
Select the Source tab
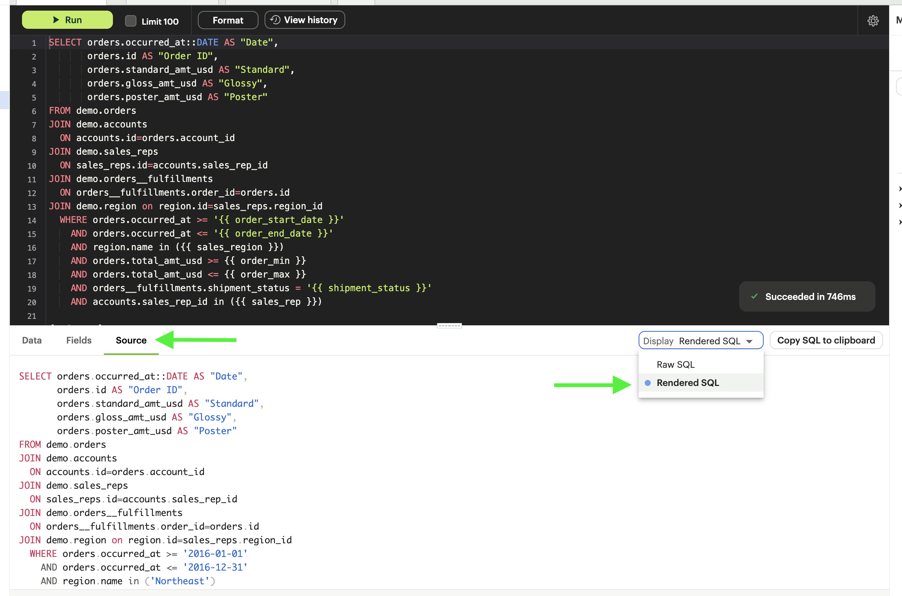[131, 340]
